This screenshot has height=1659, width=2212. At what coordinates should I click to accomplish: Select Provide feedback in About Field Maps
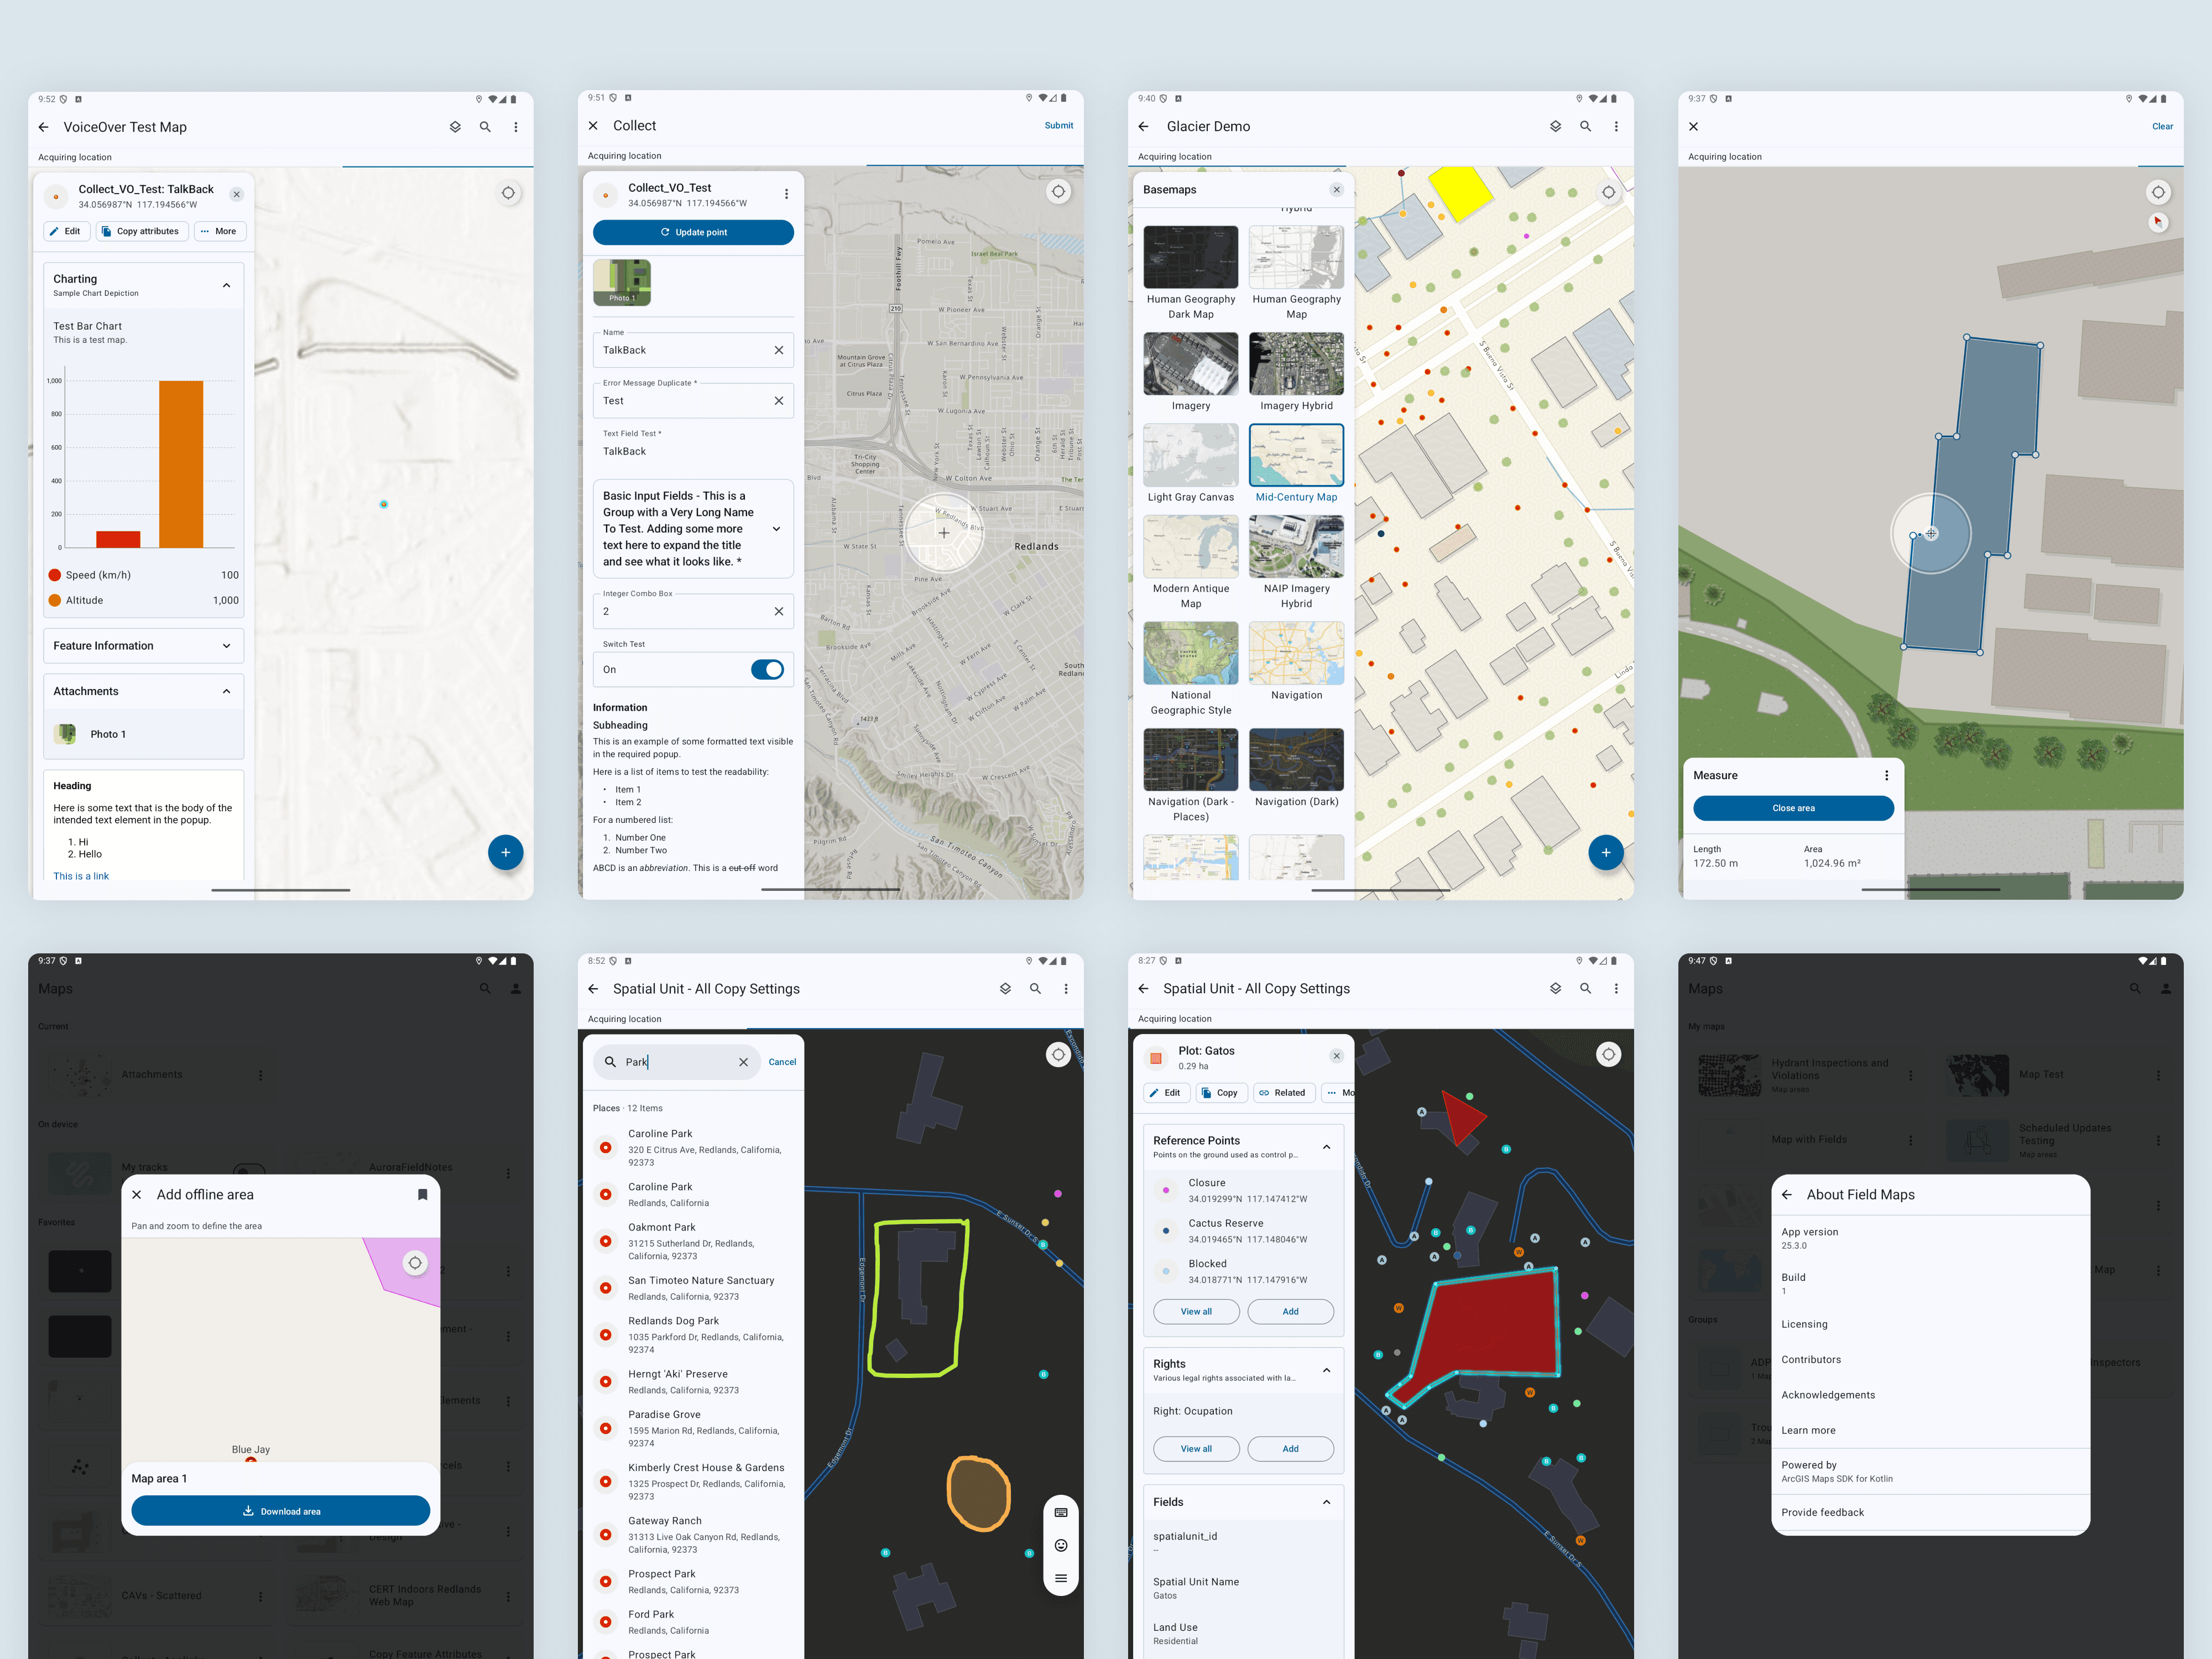click(1822, 1512)
